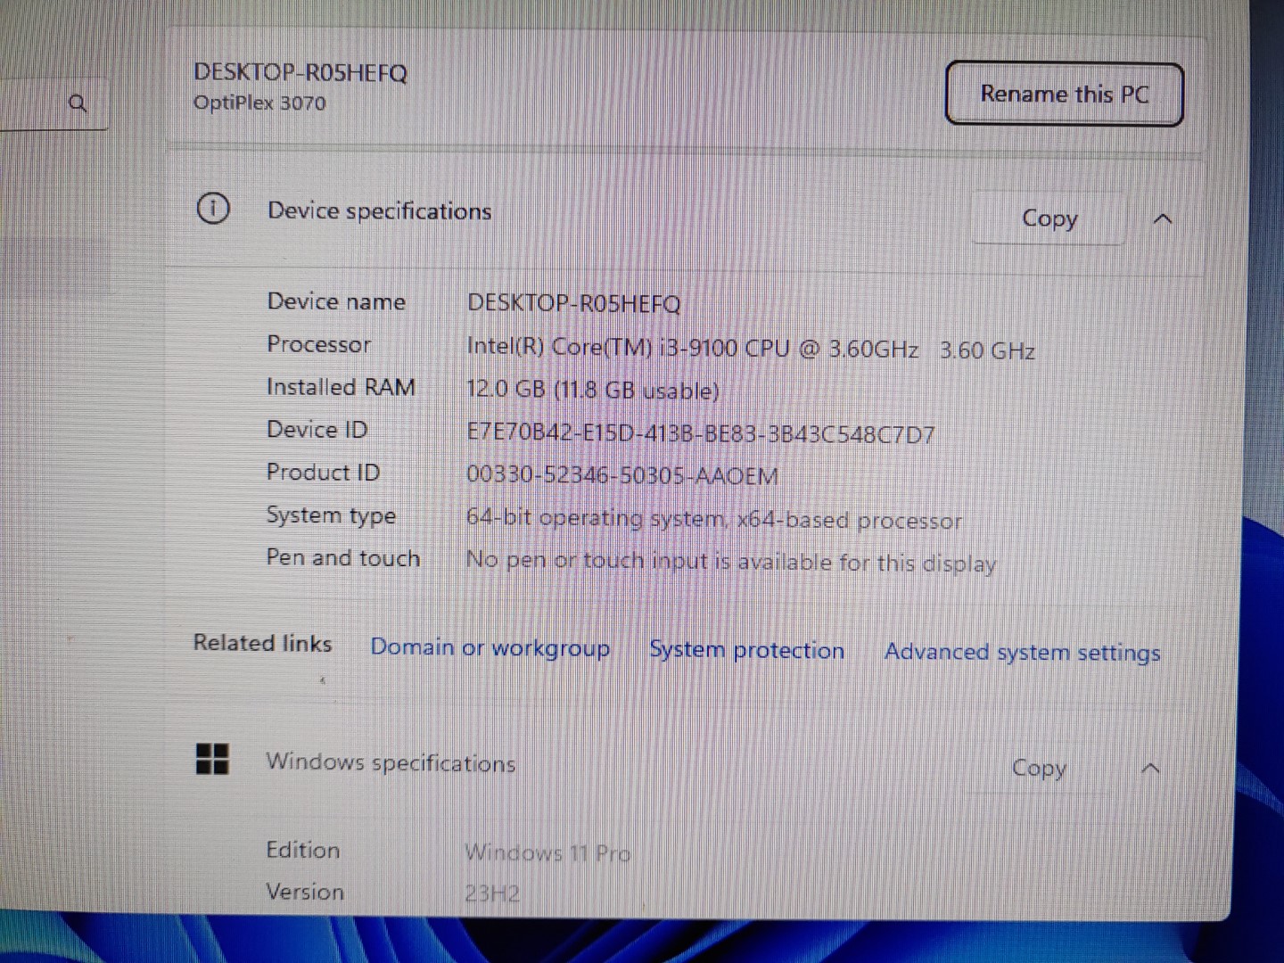
Task: Open System protection link
Action: pyautogui.click(x=746, y=650)
